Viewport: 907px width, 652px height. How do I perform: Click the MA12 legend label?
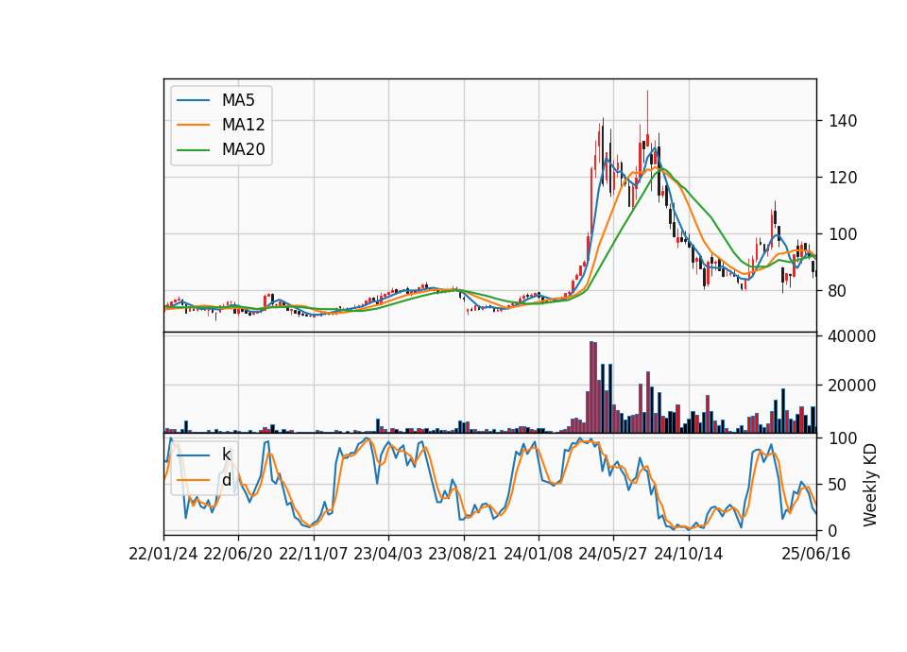tap(243, 125)
